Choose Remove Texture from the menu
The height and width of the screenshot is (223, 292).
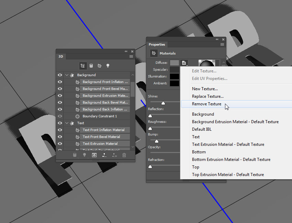coord(236,104)
